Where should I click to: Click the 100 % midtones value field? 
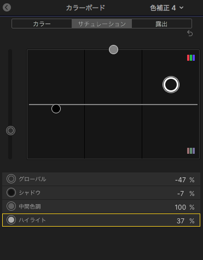184,207
